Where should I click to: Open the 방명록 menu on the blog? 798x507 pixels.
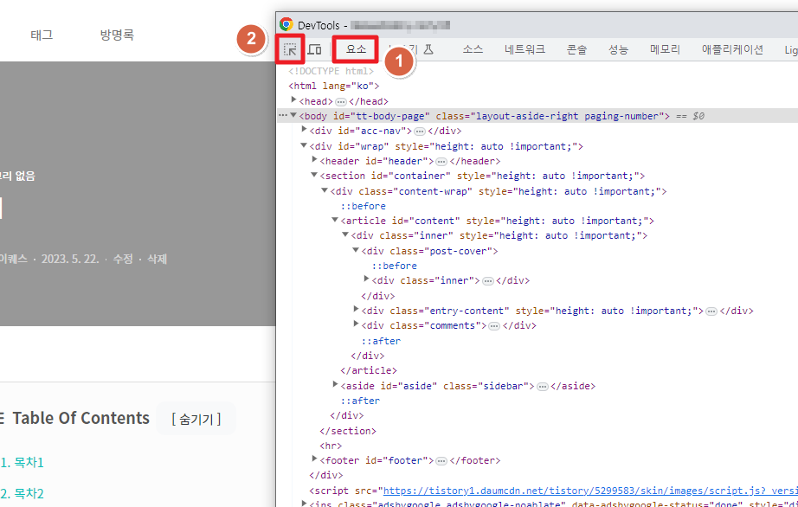pos(117,35)
